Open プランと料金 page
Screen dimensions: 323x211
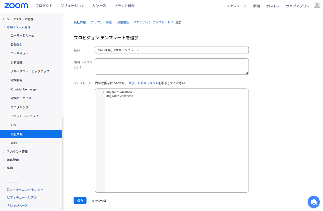(x=124, y=6)
